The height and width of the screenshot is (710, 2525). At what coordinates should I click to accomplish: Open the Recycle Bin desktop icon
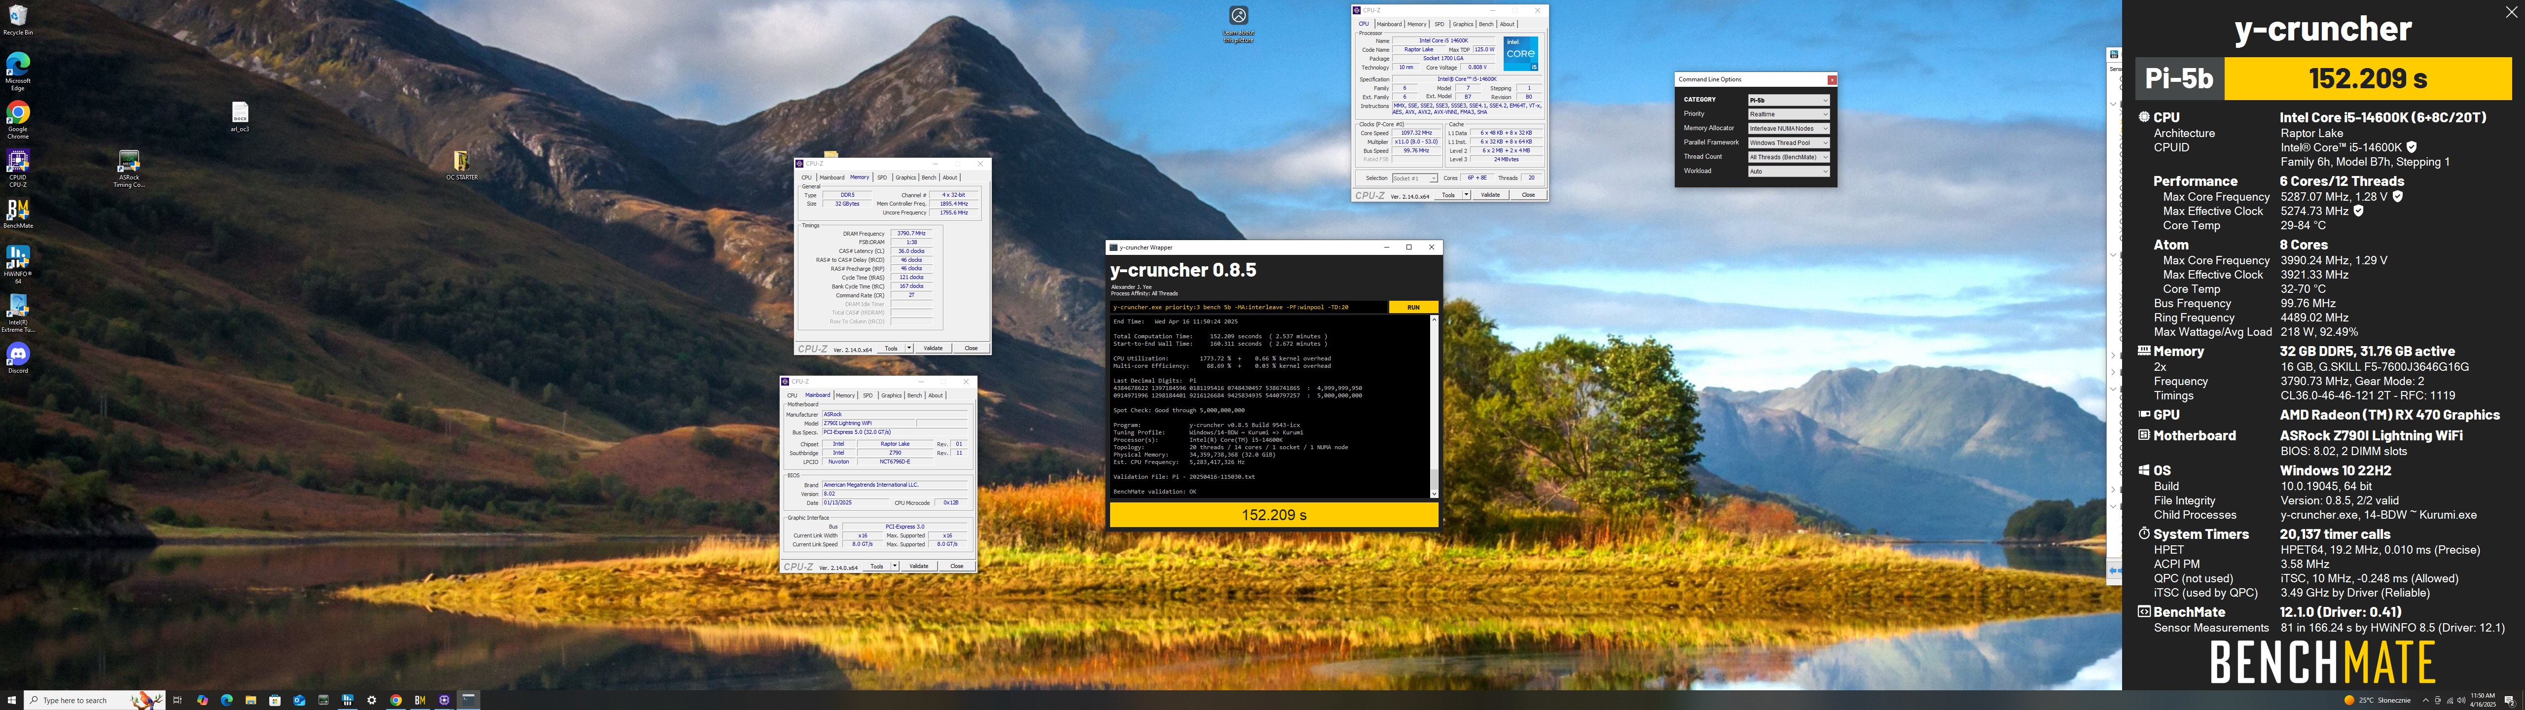coord(18,20)
